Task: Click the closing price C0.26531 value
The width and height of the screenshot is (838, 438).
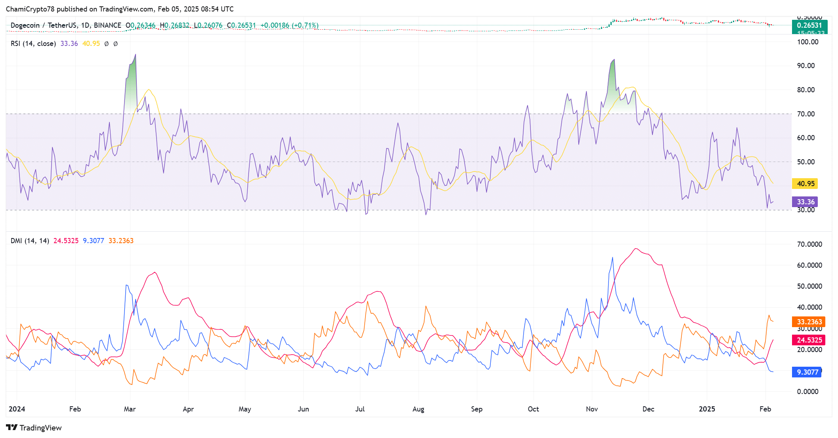Action: [x=241, y=25]
